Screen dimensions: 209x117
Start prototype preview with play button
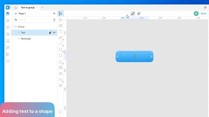coord(205,7)
